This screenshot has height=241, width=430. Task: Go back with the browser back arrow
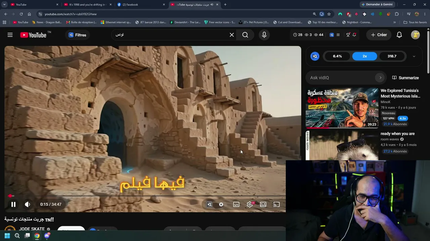tap(6, 14)
